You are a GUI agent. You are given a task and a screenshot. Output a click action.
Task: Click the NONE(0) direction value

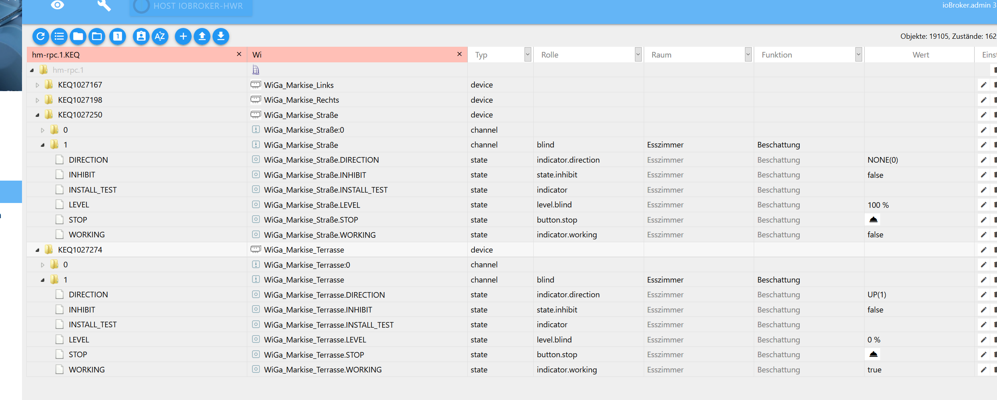[x=883, y=160]
